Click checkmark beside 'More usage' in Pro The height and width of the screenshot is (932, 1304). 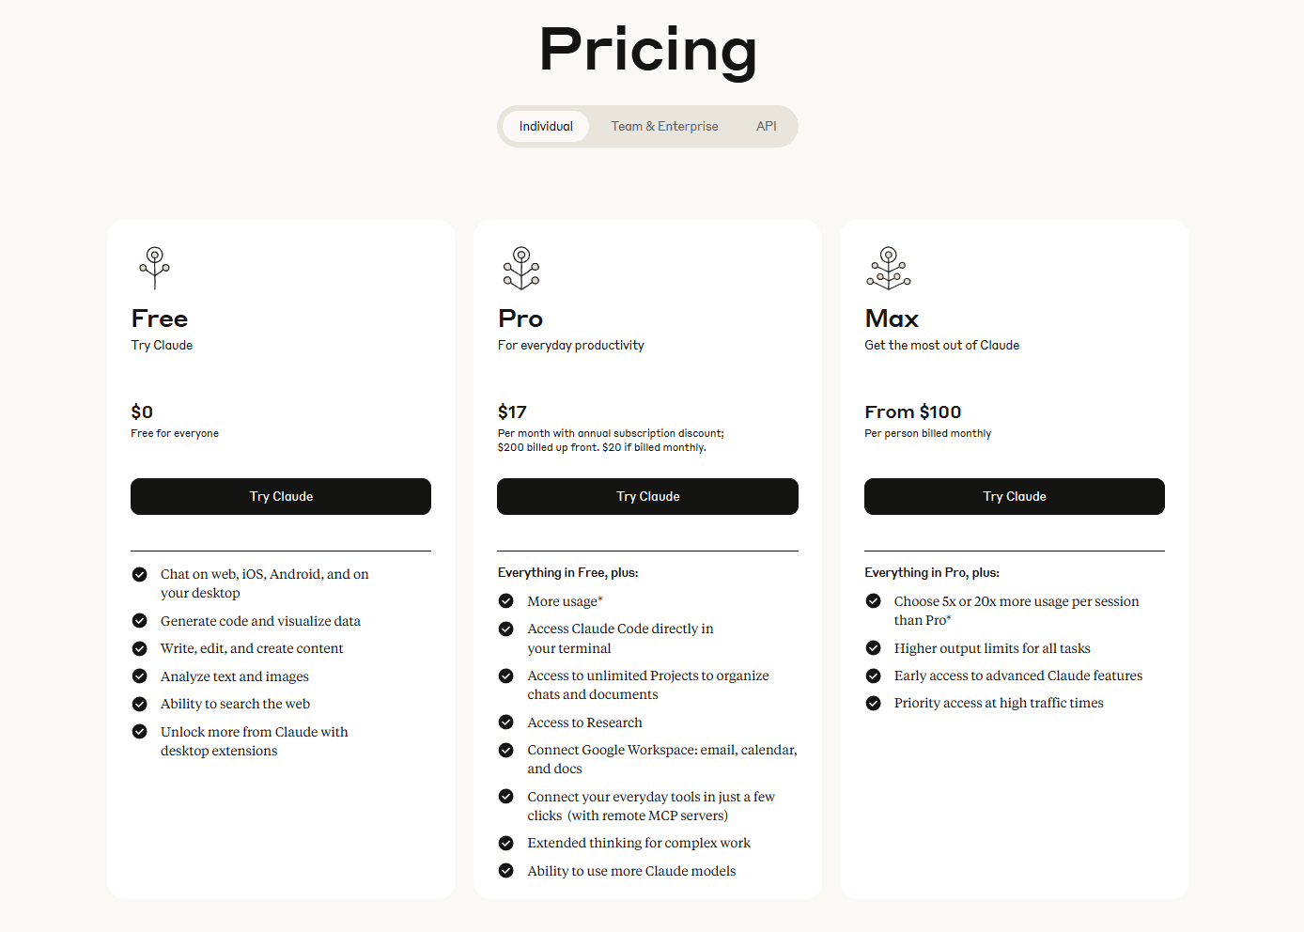coord(506,601)
